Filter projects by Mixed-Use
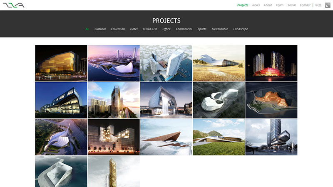 (x=150, y=29)
